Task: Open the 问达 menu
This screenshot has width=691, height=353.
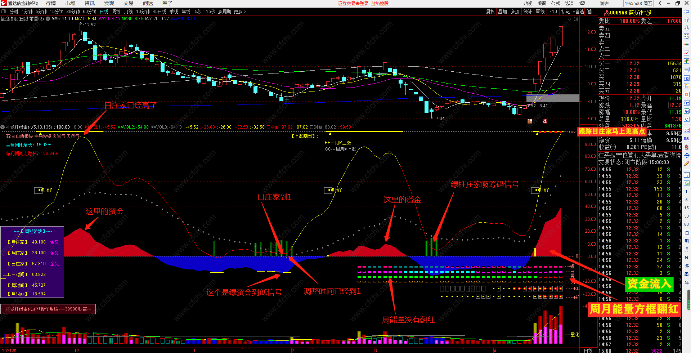Action: (148, 3)
